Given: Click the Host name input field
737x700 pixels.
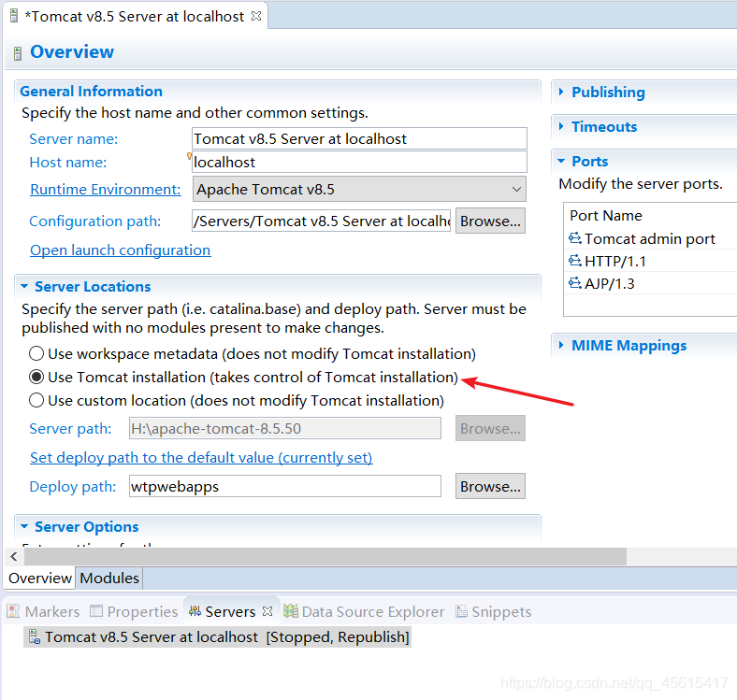Looking at the screenshot, I should pyautogui.click(x=359, y=162).
